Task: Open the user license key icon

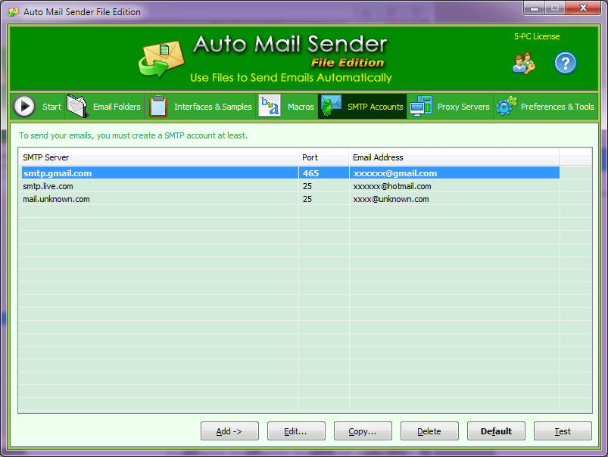Action: click(x=524, y=64)
